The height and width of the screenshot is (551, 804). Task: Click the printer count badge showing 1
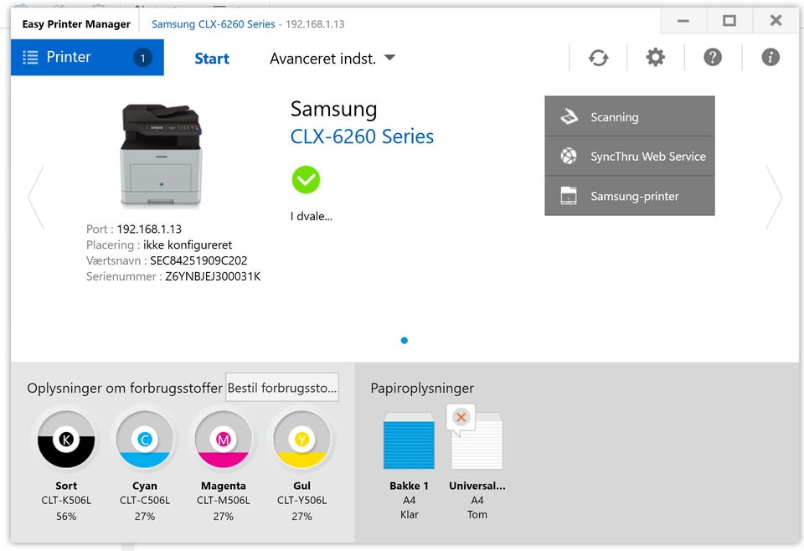point(143,58)
